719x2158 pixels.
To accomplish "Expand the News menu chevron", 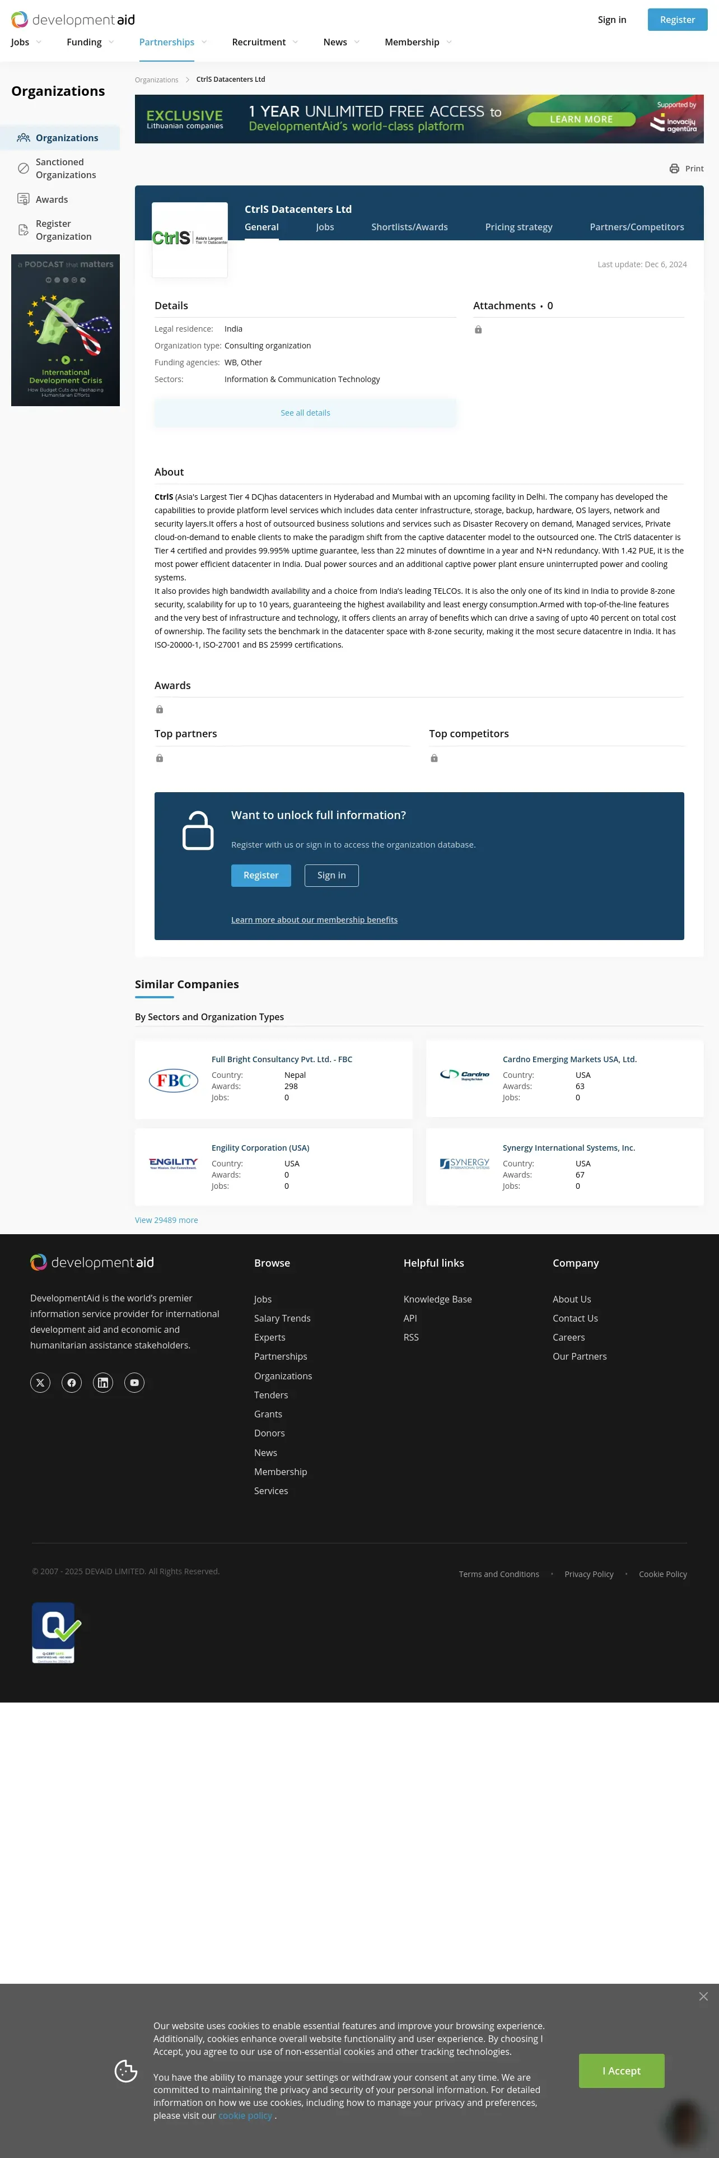I will point(357,42).
